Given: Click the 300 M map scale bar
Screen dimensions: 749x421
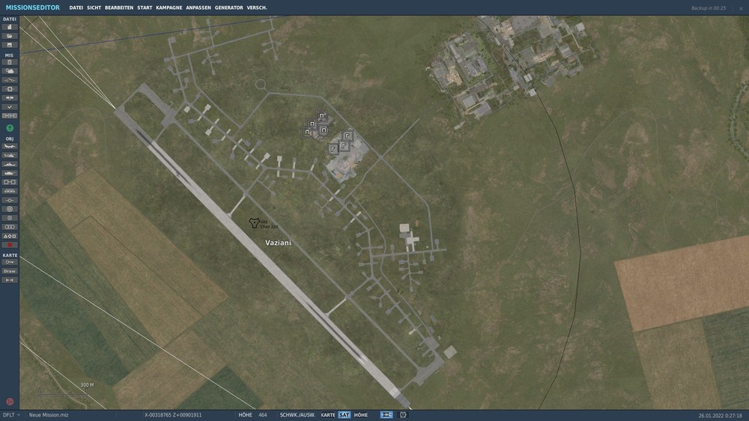Looking at the screenshot, I should coord(63,390).
